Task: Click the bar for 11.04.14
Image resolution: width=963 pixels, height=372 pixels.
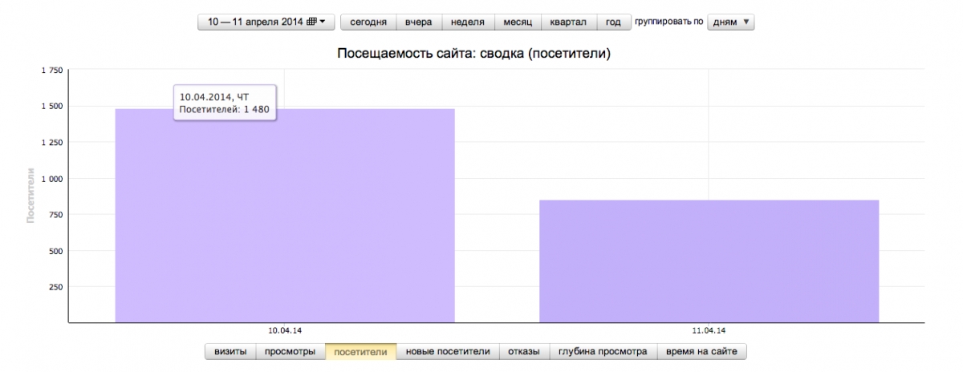Action: pyautogui.click(x=709, y=261)
